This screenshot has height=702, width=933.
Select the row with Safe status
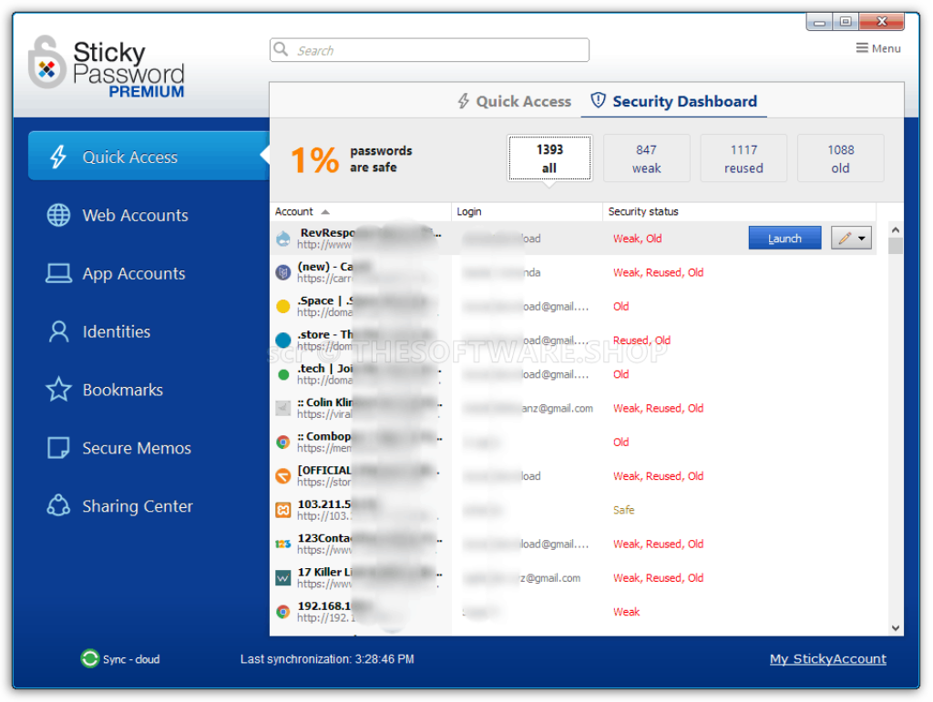click(x=573, y=510)
